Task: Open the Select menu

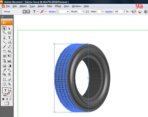Action: pyautogui.click(x=41, y=6)
